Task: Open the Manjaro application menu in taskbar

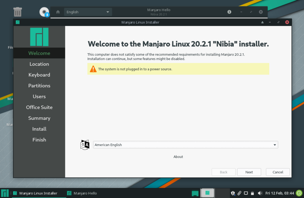Action: click(x=5, y=193)
